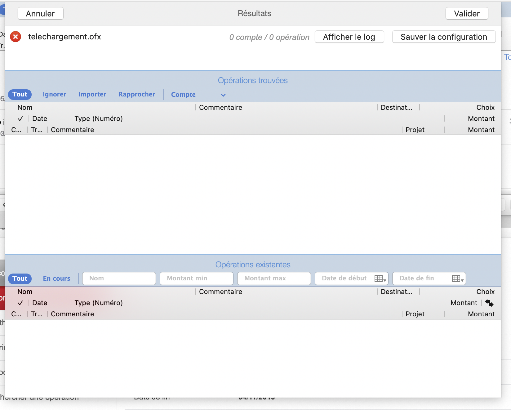Click checkmark column header in Opérations existantes
This screenshot has height=410, width=511.
20,303
